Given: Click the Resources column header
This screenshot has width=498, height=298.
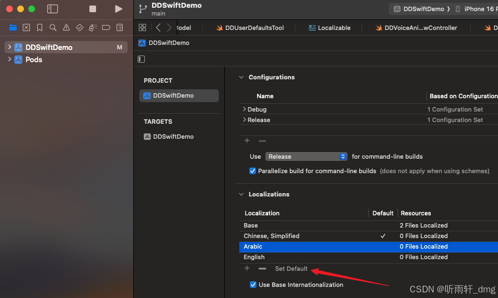Looking at the screenshot, I should (416, 213).
